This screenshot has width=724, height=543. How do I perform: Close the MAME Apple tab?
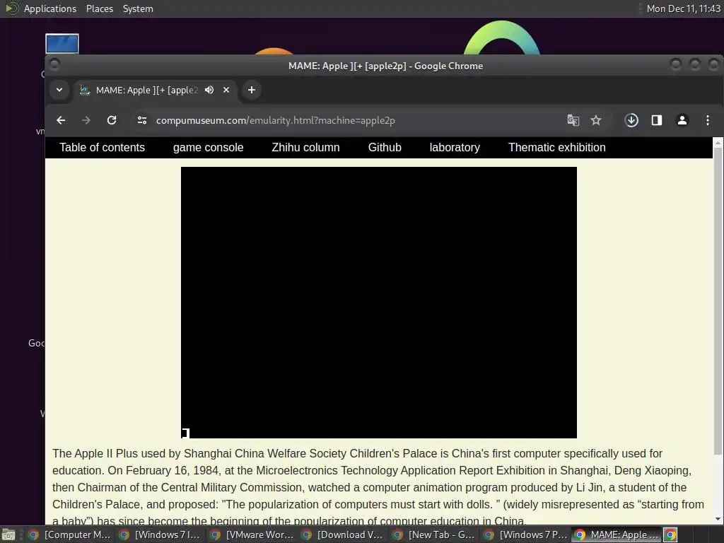[226, 90]
